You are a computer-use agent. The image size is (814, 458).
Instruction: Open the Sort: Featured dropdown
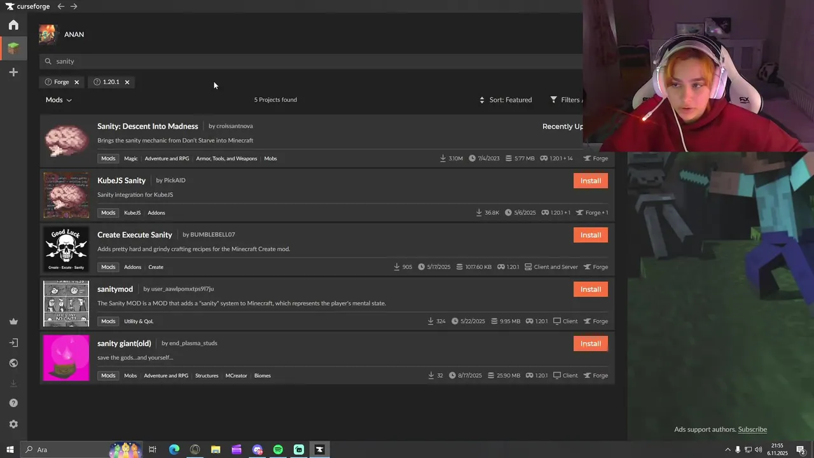[x=506, y=100]
